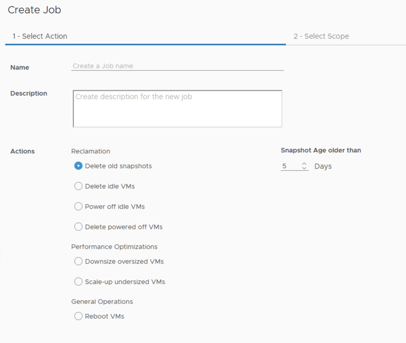This screenshot has width=406, height=343.
Task: Focus the job description text area
Action: click(x=177, y=109)
